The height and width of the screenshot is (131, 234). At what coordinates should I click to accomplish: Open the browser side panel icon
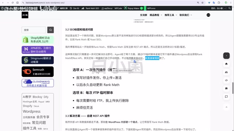click(18, 3)
